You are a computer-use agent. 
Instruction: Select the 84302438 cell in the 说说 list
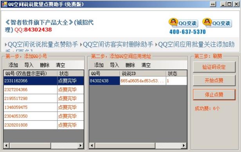coord(104,81)
